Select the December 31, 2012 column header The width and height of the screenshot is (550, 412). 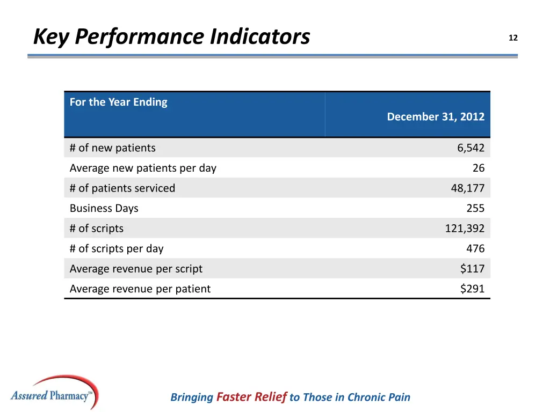click(x=436, y=116)
